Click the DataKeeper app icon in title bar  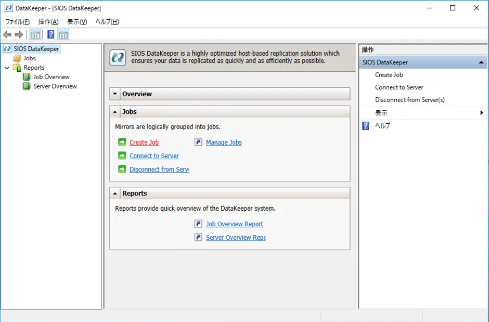pos(9,8)
